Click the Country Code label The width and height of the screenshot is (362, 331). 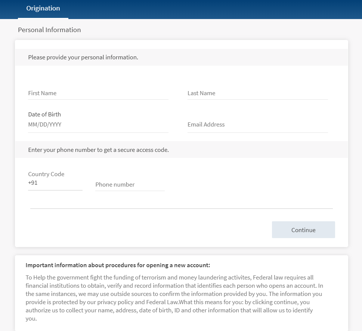point(46,174)
